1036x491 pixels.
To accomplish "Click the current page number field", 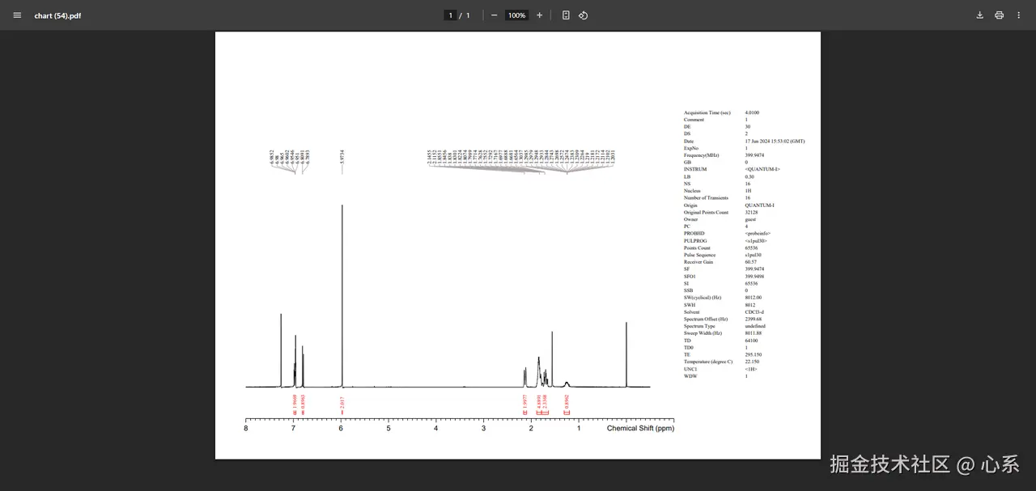I will pyautogui.click(x=451, y=15).
